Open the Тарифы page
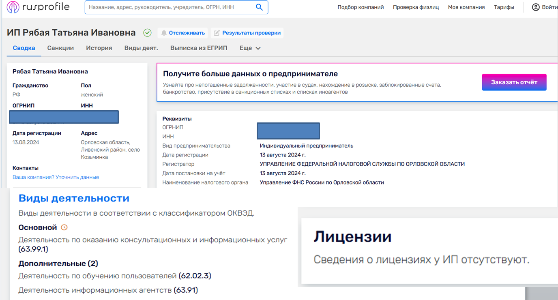The height and width of the screenshot is (300, 558). [504, 7]
